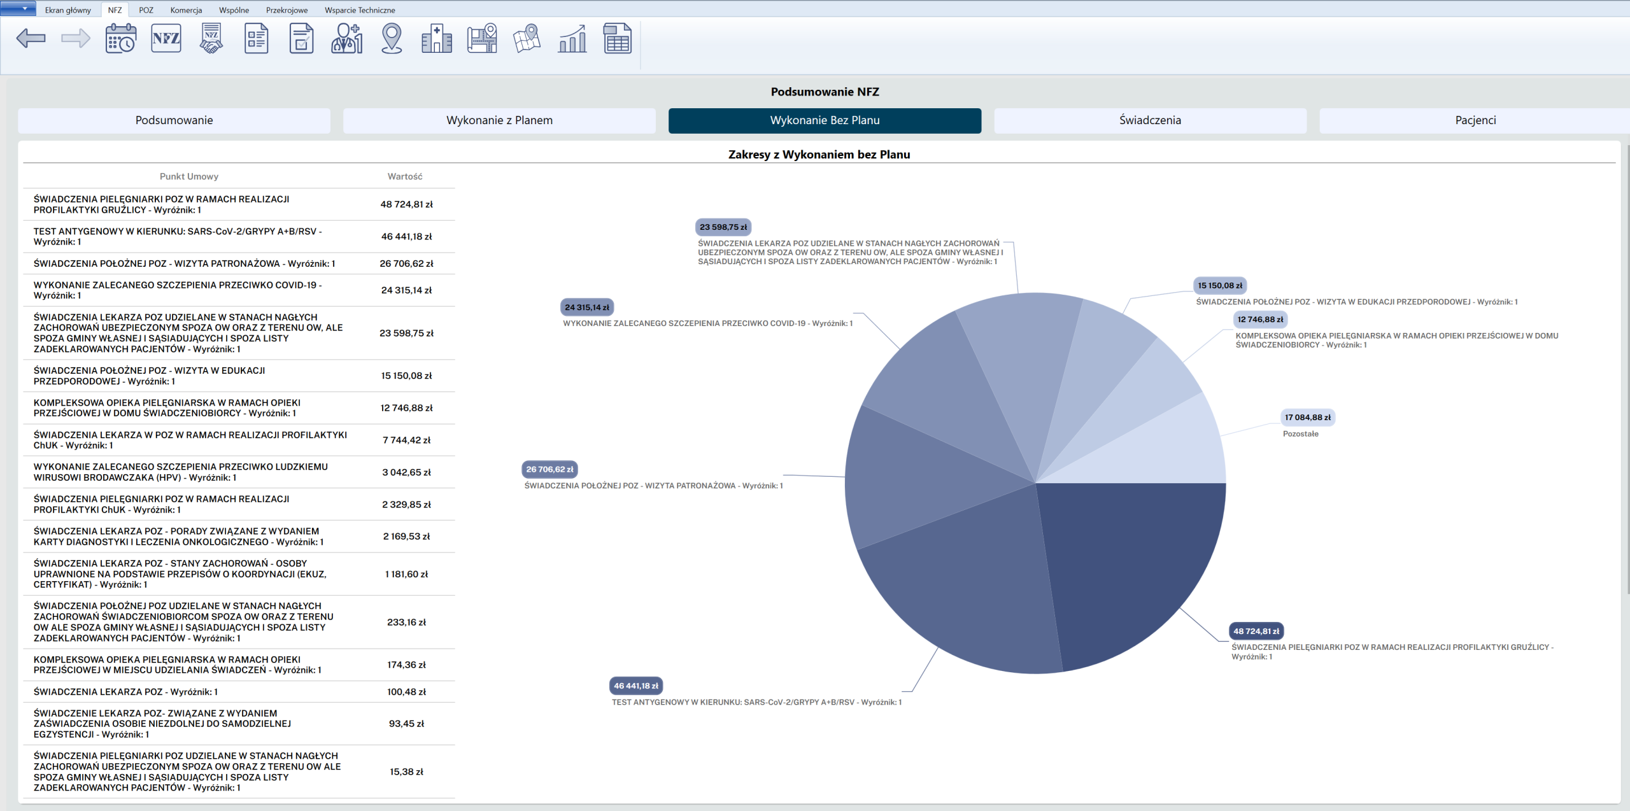Open the Komercja ribbon tab
This screenshot has width=1630, height=811.
pos(186,10)
